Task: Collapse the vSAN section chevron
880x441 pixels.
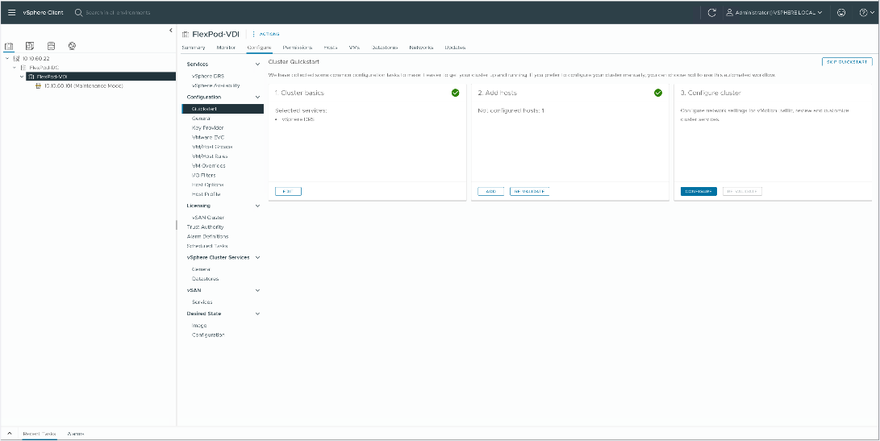Action: [257, 290]
